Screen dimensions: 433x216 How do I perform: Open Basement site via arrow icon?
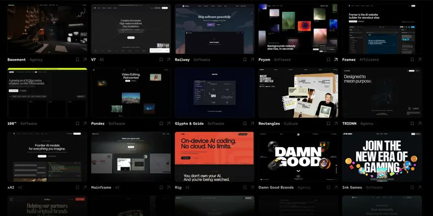(x=85, y=60)
